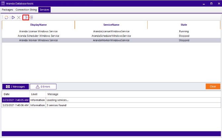Maximize the Aranda Database tools window
222x138 pixels.
click(211, 4)
